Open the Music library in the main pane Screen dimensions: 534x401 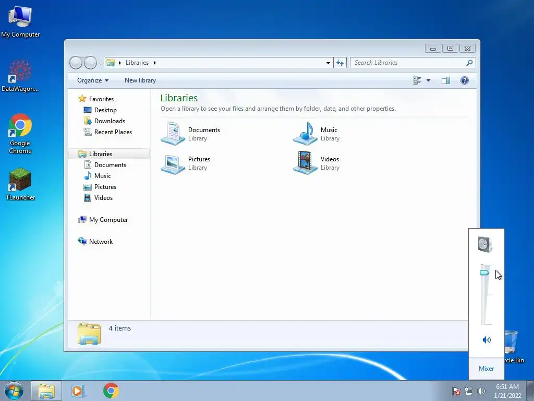click(x=317, y=134)
